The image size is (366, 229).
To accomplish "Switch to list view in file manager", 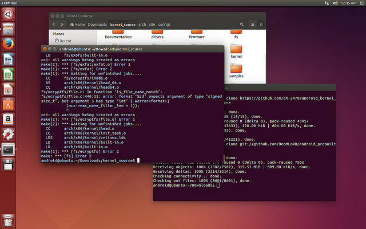I will (x=252, y=25).
